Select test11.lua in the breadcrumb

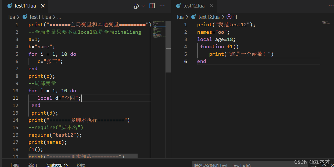40,17
